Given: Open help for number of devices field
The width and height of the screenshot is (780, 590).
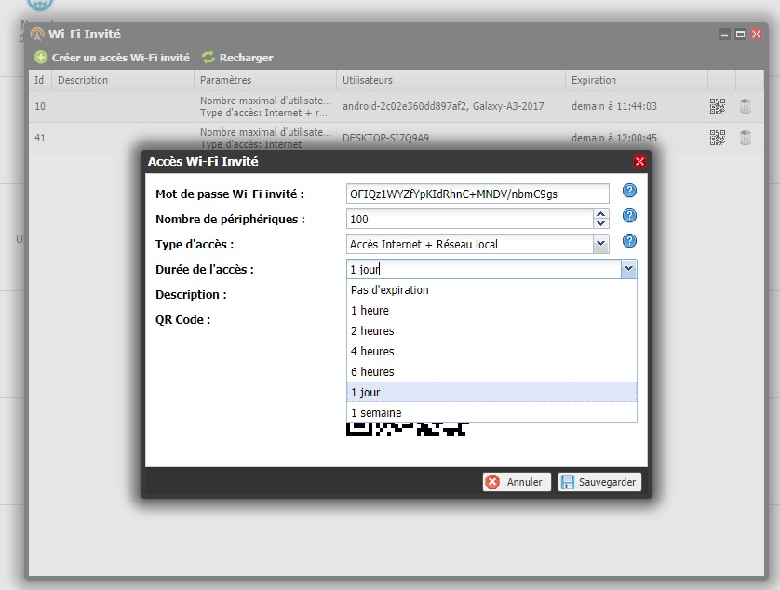Looking at the screenshot, I should 629,216.
